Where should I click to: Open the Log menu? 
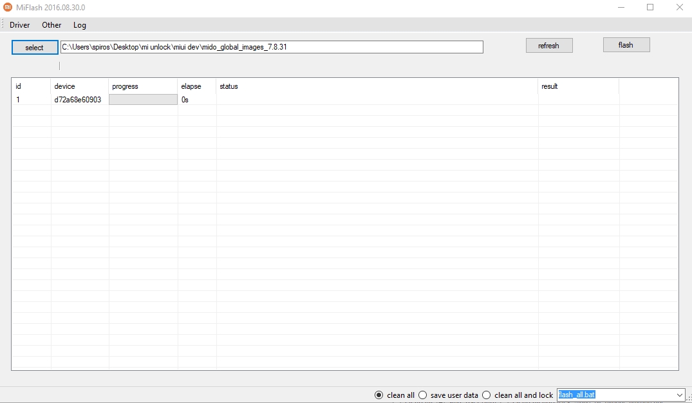[79, 25]
